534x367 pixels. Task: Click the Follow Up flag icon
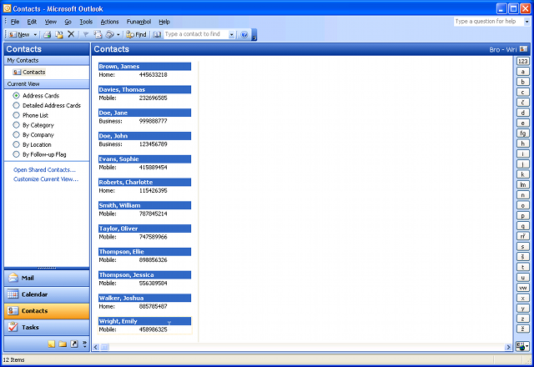[86, 34]
